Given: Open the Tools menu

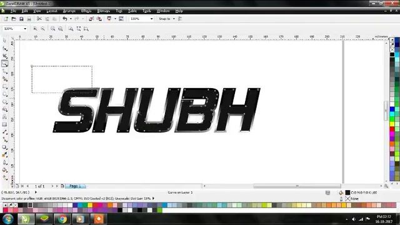Looking at the screenshot, I should point(146,11).
